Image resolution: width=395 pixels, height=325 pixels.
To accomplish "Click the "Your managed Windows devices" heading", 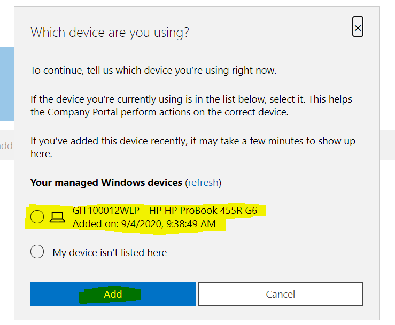I will click(106, 183).
